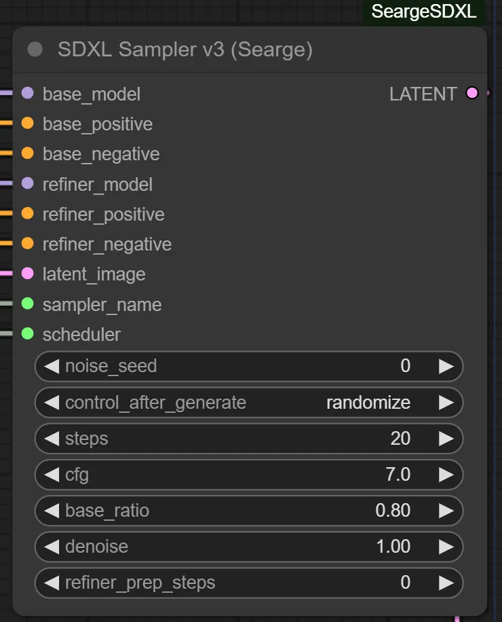Click the refiner_negative input socket dot
The image size is (502, 622).
tap(27, 243)
